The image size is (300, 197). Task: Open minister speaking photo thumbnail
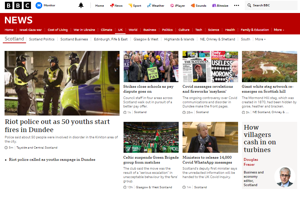(x=210, y=137)
